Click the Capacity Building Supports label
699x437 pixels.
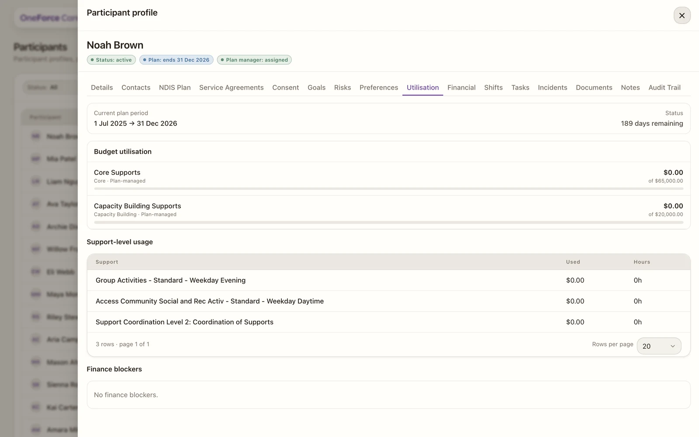point(138,206)
